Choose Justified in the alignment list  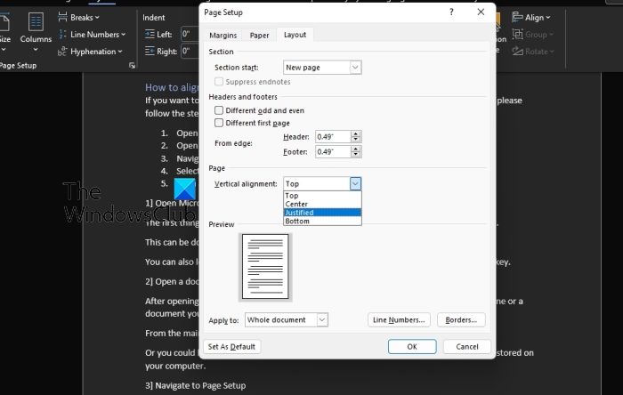coord(322,213)
